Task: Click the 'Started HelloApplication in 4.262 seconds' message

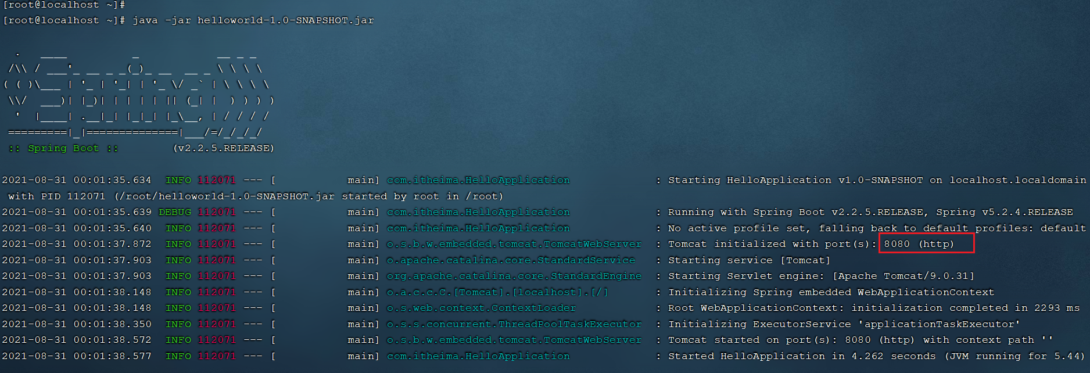Action: tap(802, 356)
